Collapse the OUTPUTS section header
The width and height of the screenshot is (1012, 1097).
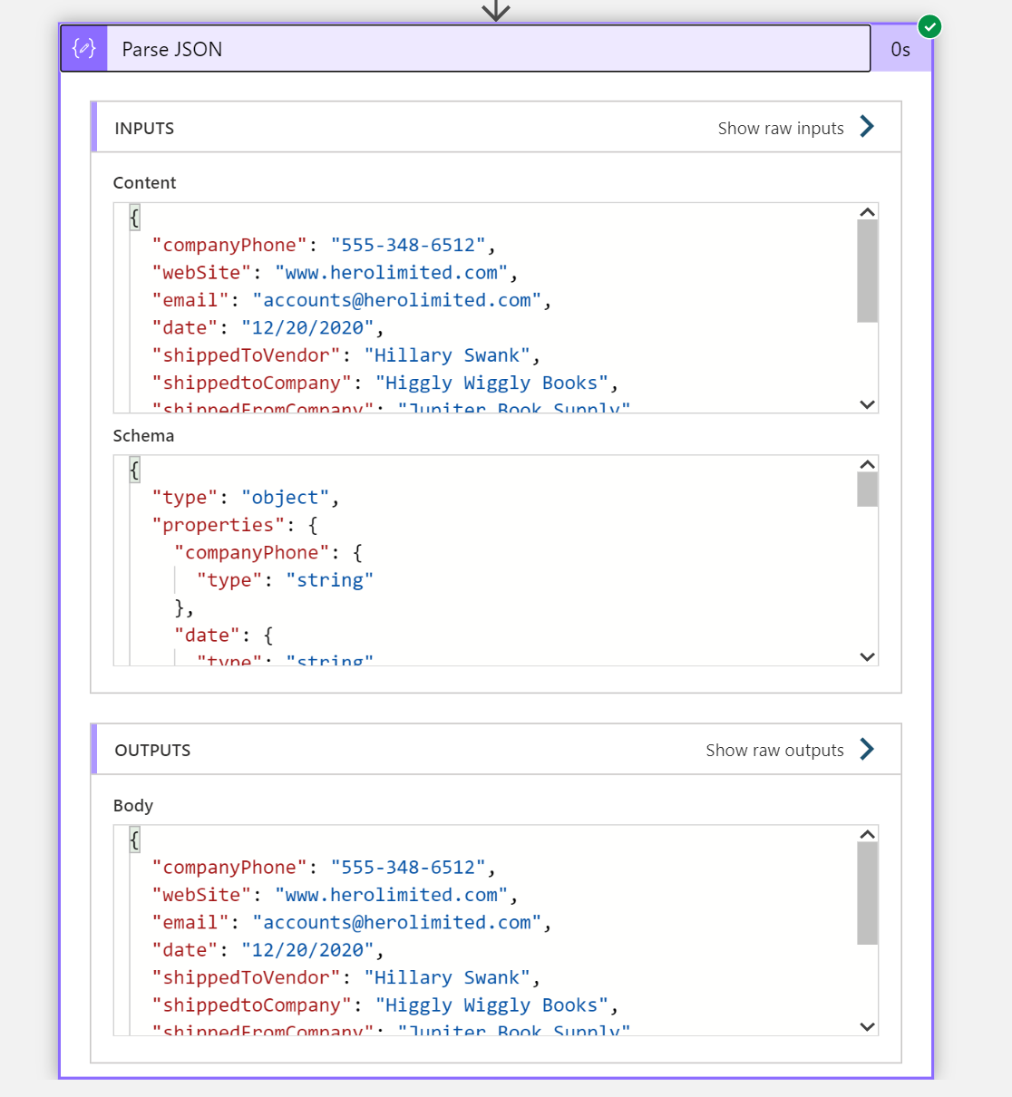pos(152,750)
